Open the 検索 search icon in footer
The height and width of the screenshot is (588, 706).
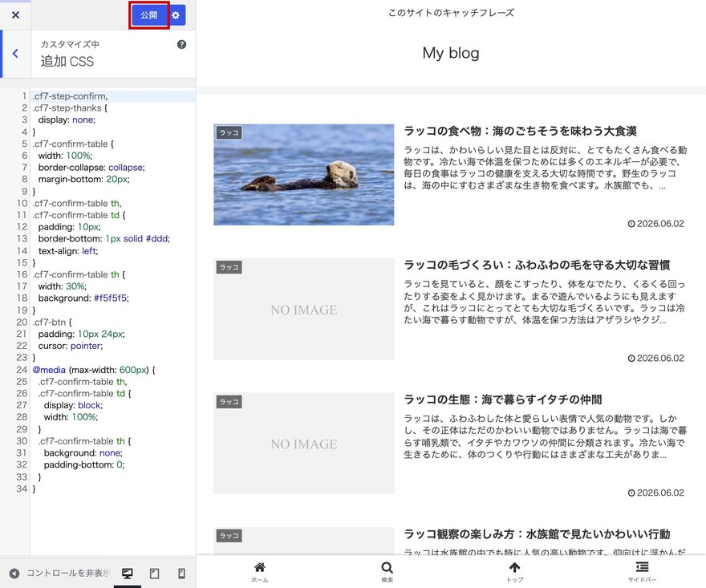point(387,572)
